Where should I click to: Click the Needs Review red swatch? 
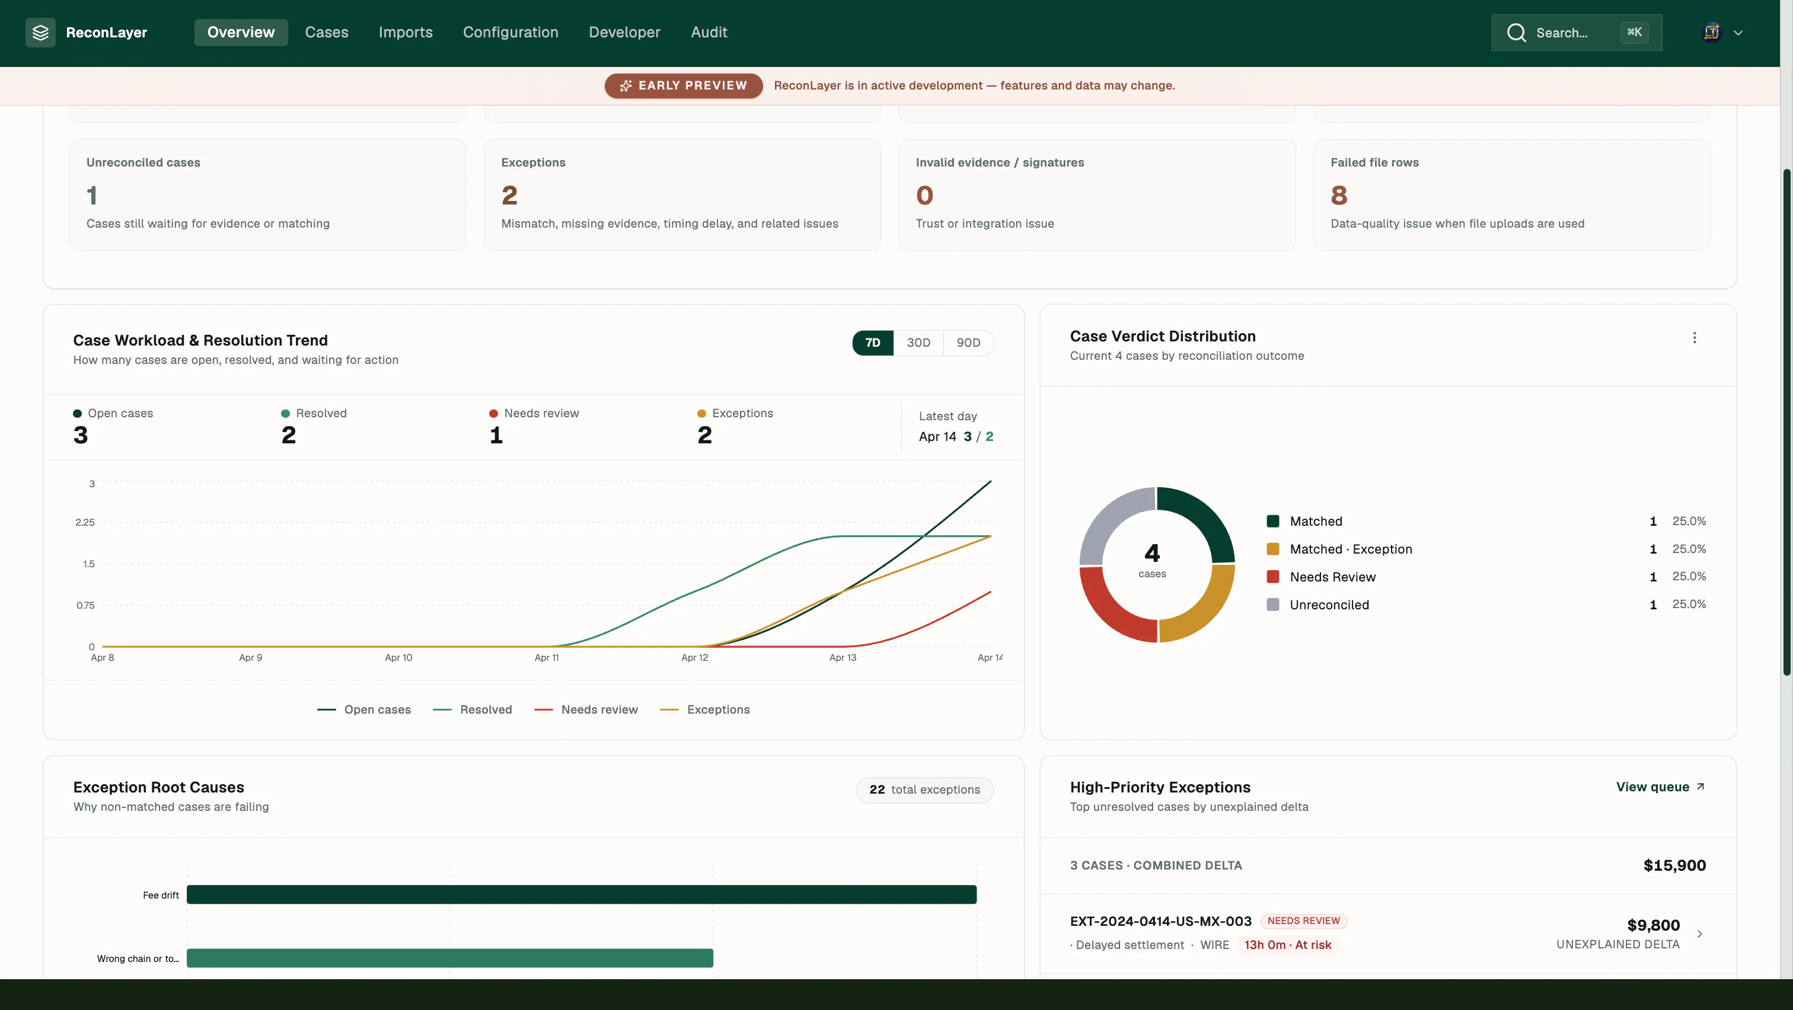click(1273, 577)
